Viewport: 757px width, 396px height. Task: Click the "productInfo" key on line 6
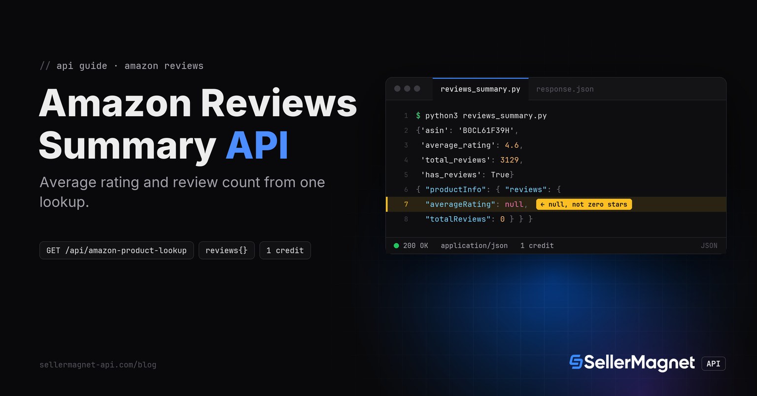pos(455,190)
